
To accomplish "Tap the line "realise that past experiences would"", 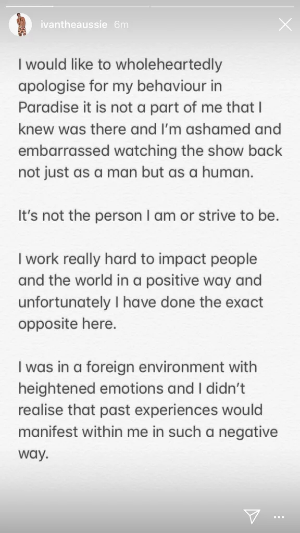I will point(141,410).
